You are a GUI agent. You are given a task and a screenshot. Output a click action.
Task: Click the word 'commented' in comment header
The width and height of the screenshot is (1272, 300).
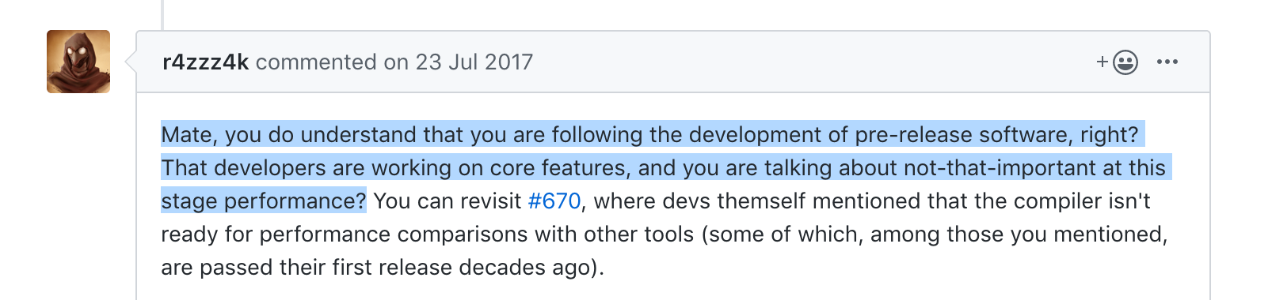pyautogui.click(x=316, y=62)
